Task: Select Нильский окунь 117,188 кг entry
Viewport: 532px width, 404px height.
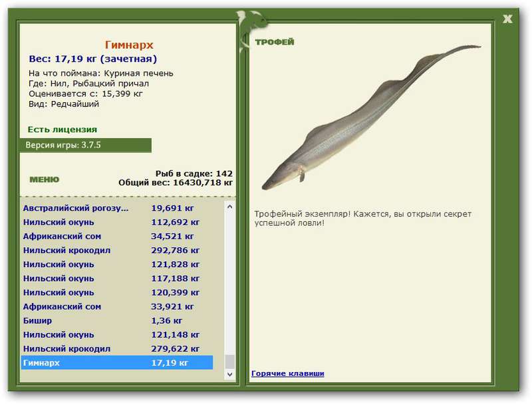Action: click(117, 278)
